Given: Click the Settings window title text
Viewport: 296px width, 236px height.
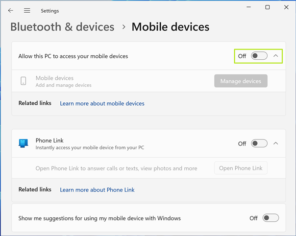Looking at the screenshot, I should point(50,11).
